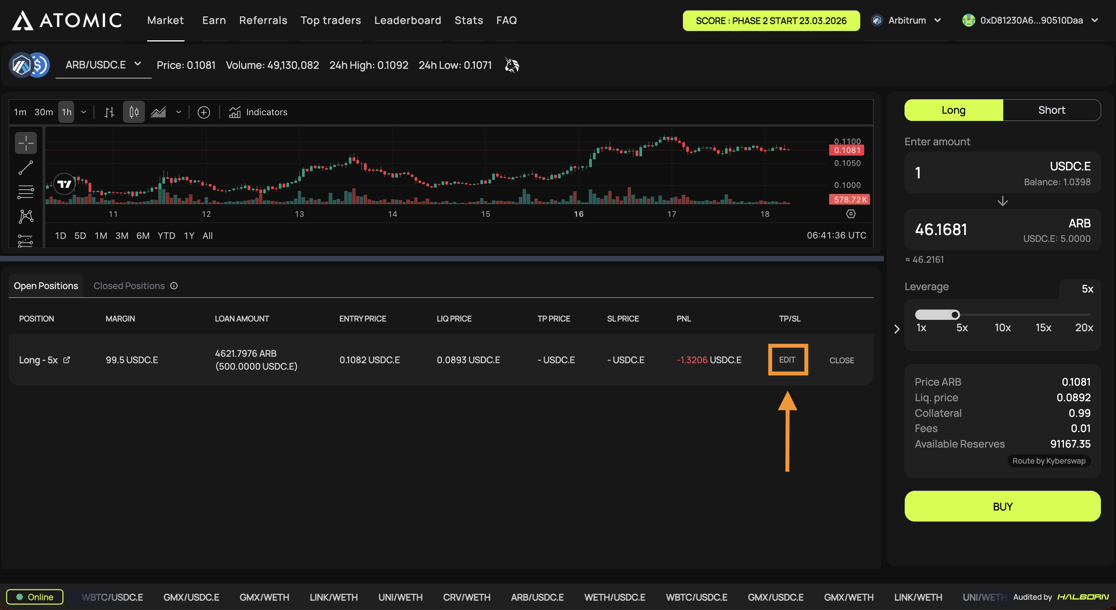The width and height of the screenshot is (1116, 610).
Task: Select Long order side
Action: point(953,110)
